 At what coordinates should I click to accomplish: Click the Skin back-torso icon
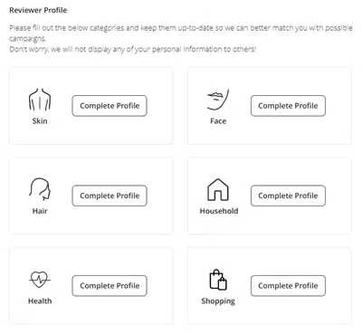[x=40, y=100]
